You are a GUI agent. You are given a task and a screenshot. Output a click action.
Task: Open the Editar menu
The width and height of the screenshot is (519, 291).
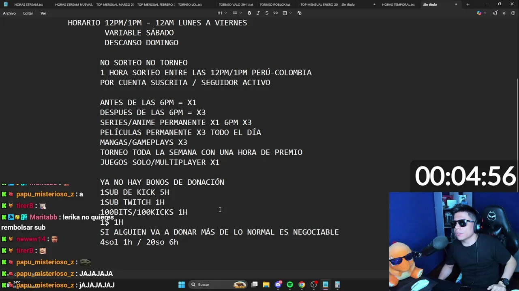28,13
